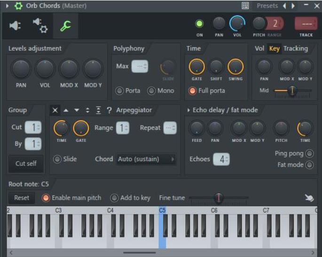Screen dimensions: 322x257
Task: Click the Levels adjustment VOL knob
Action: pos(45,69)
